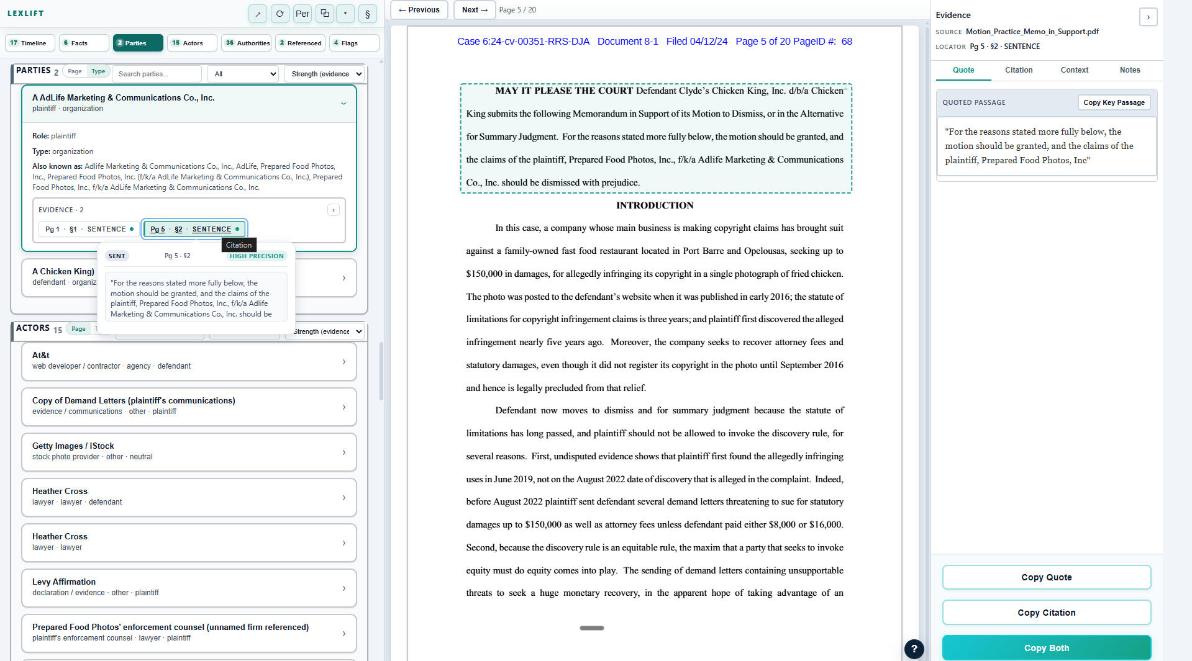Viewport: 1192px width, 661px height.
Task: Click the small caret dropdown icon in header
Action: 345,14
